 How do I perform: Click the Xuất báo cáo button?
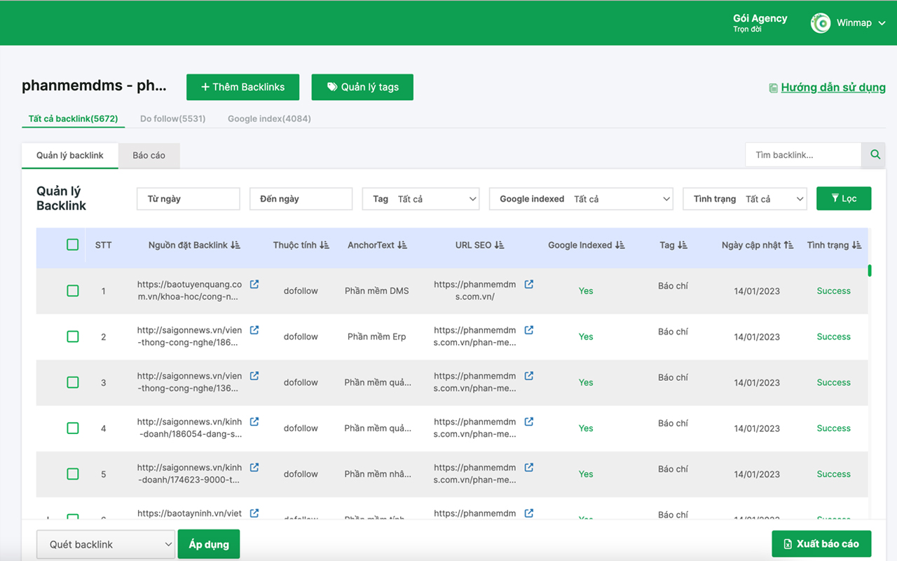click(821, 543)
